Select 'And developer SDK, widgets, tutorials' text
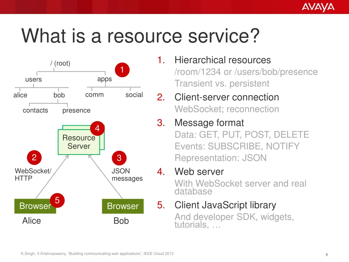The height and width of the screenshot is (262, 349). pos(234,221)
